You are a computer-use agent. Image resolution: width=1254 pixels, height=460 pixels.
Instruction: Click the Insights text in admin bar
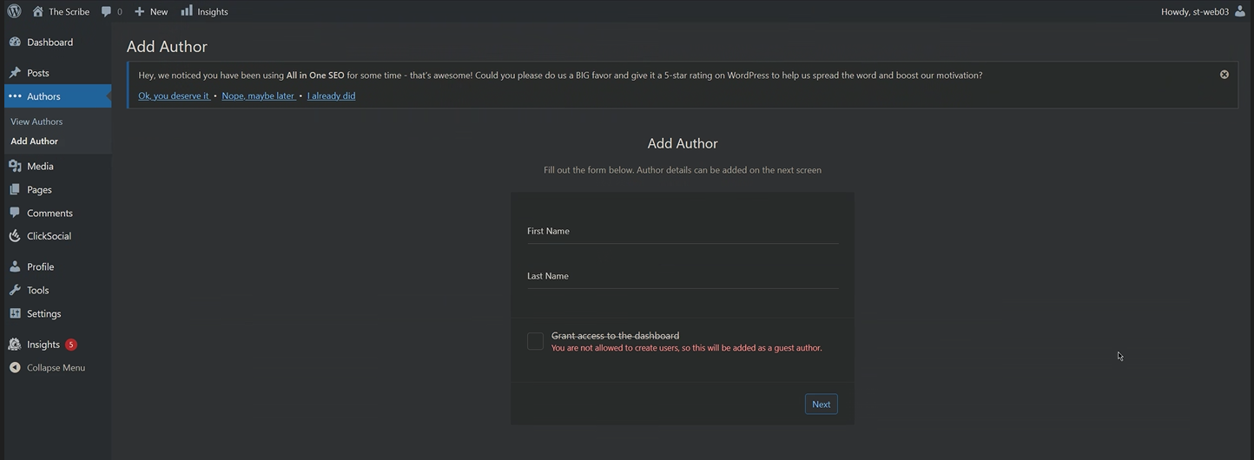[213, 11]
